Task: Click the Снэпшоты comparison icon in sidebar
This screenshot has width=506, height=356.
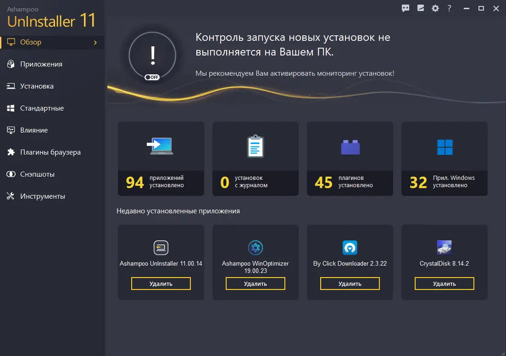Action: pos(11,174)
